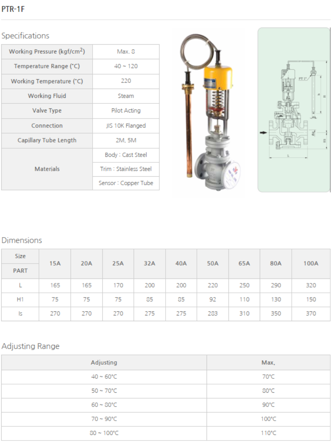Click the 40 ~ 60°C adjusting range row
The image size is (332, 443).
pos(104,377)
